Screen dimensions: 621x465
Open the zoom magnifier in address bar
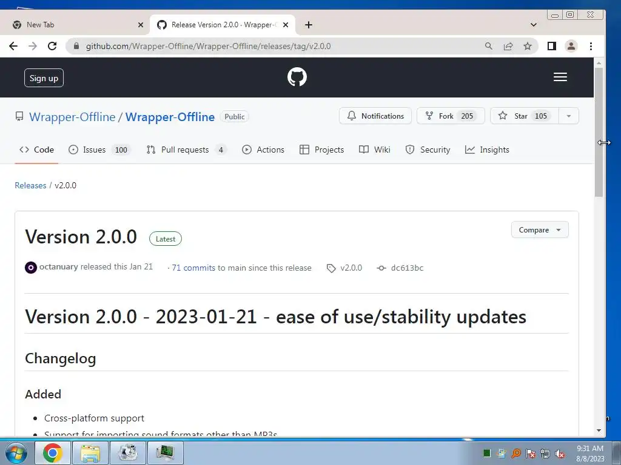pos(489,46)
